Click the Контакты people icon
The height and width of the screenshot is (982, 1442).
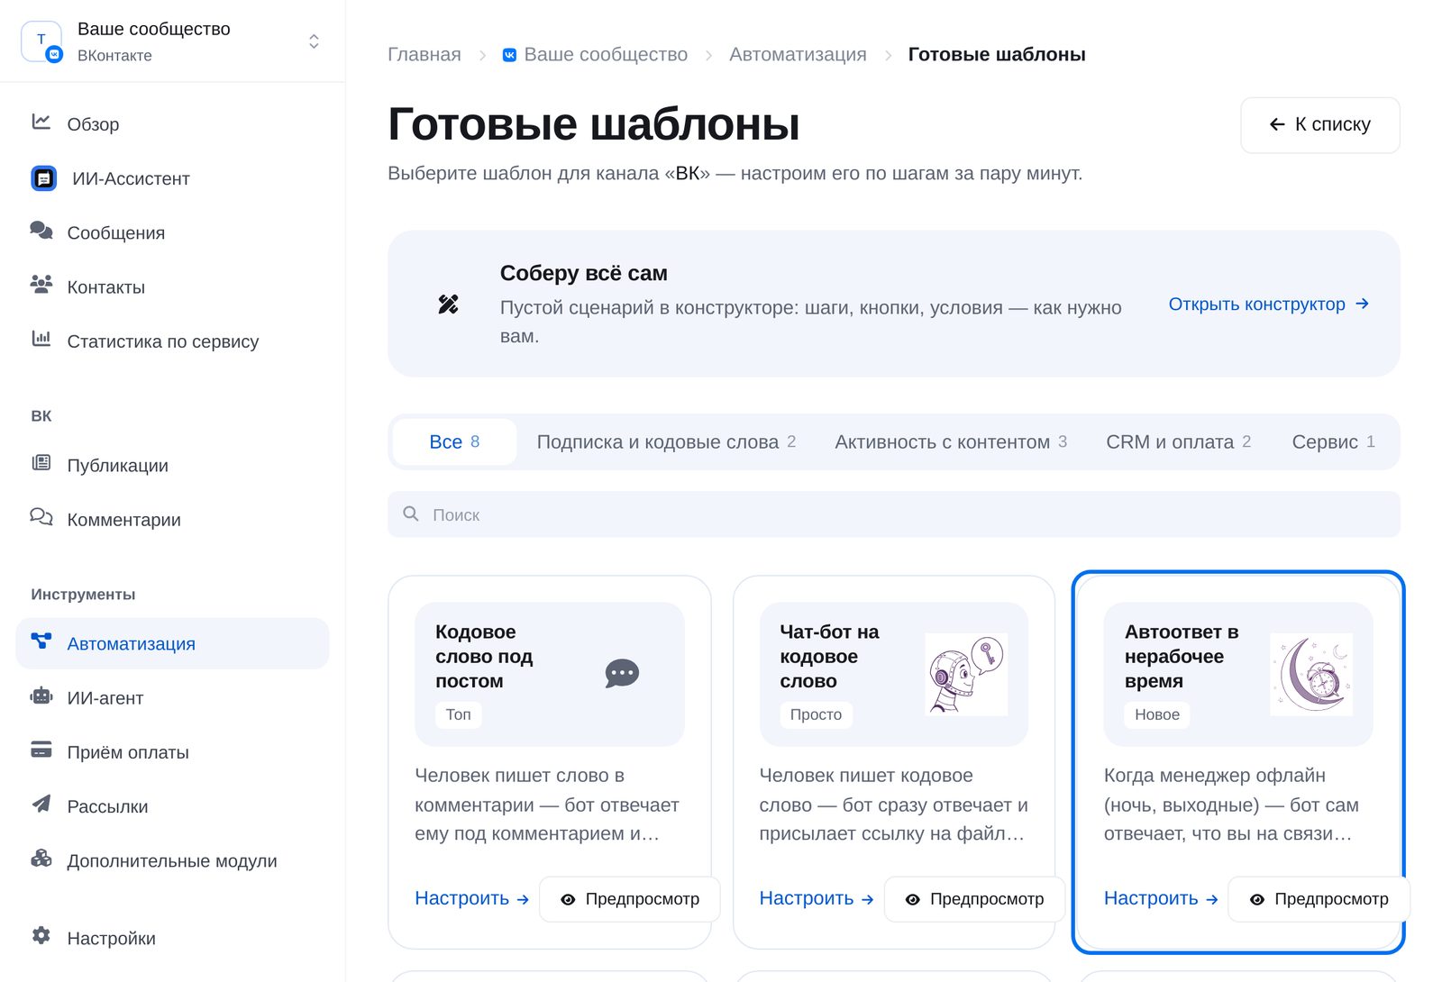tap(41, 285)
